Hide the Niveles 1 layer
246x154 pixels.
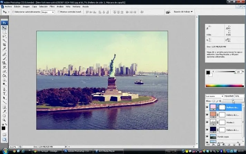click(207, 122)
